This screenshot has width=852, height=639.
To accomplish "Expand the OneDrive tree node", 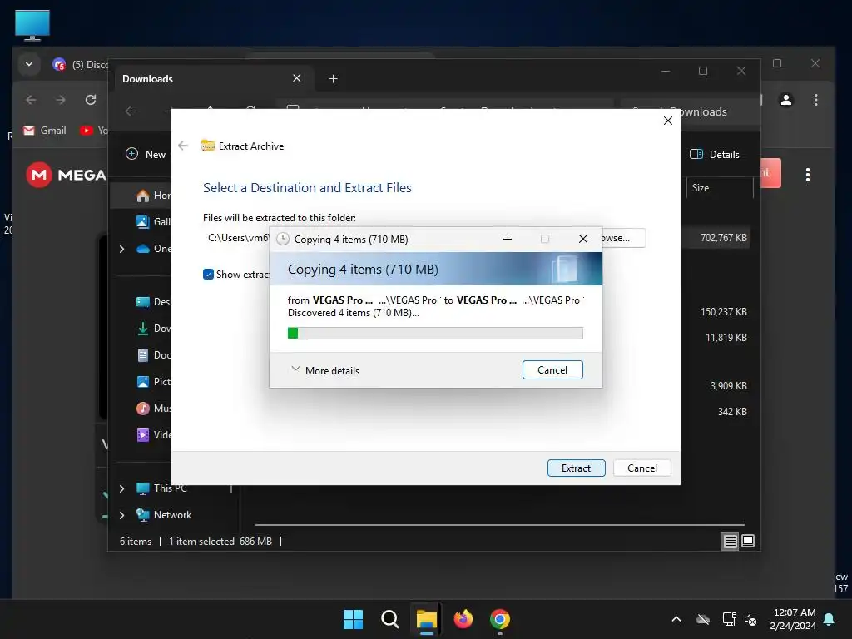I will (121, 249).
